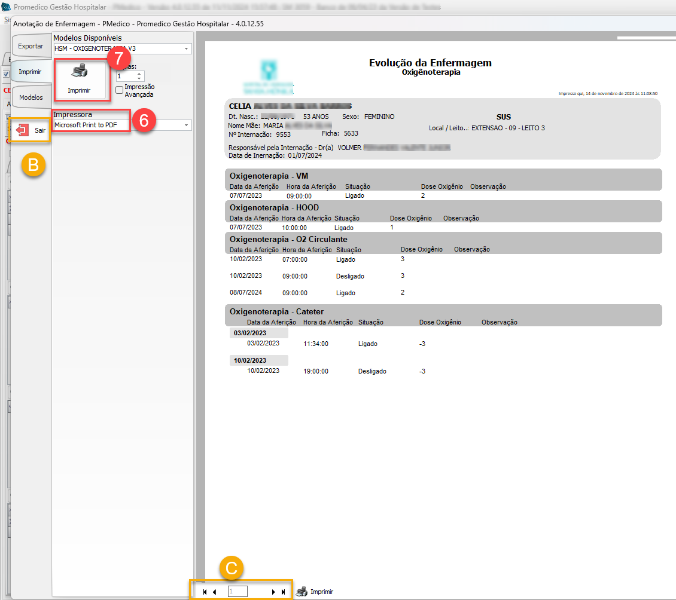
Task: Click the copies quantity field
Action: click(126, 76)
